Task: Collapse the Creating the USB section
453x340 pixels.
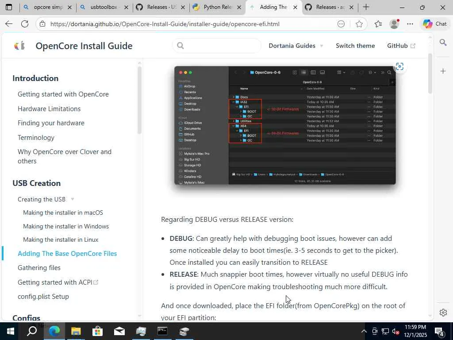Action: pyautogui.click(x=46, y=199)
